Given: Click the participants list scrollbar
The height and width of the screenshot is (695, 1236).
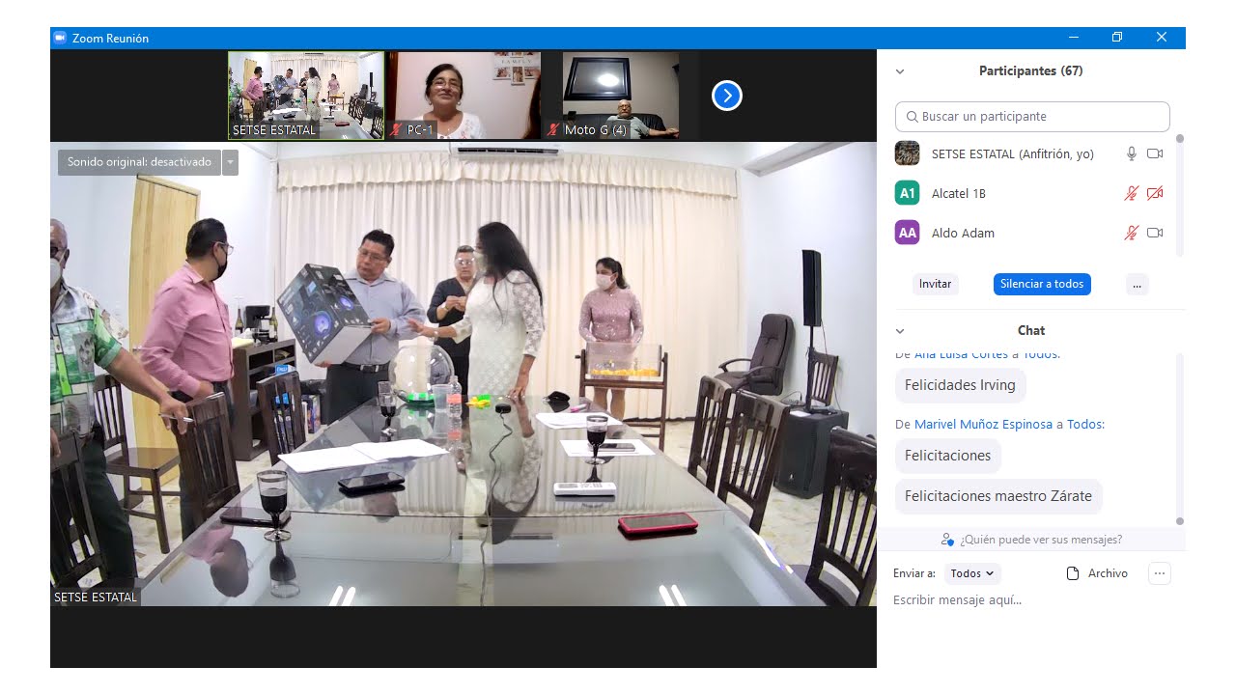Looking at the screenshot, I should click(1179, 193).
